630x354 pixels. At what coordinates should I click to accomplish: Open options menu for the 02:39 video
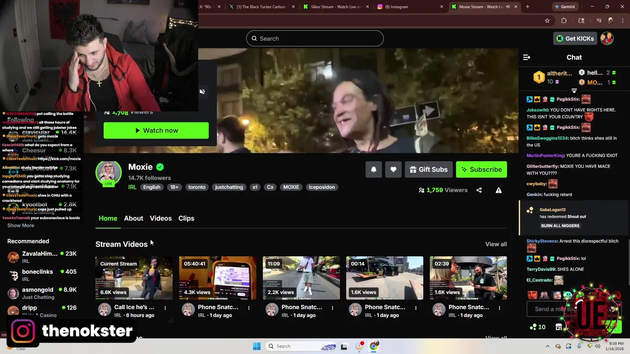click(x=500, y=308)
